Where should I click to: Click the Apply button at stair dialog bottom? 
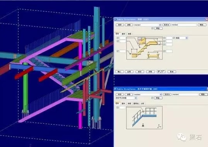[129, 72]
